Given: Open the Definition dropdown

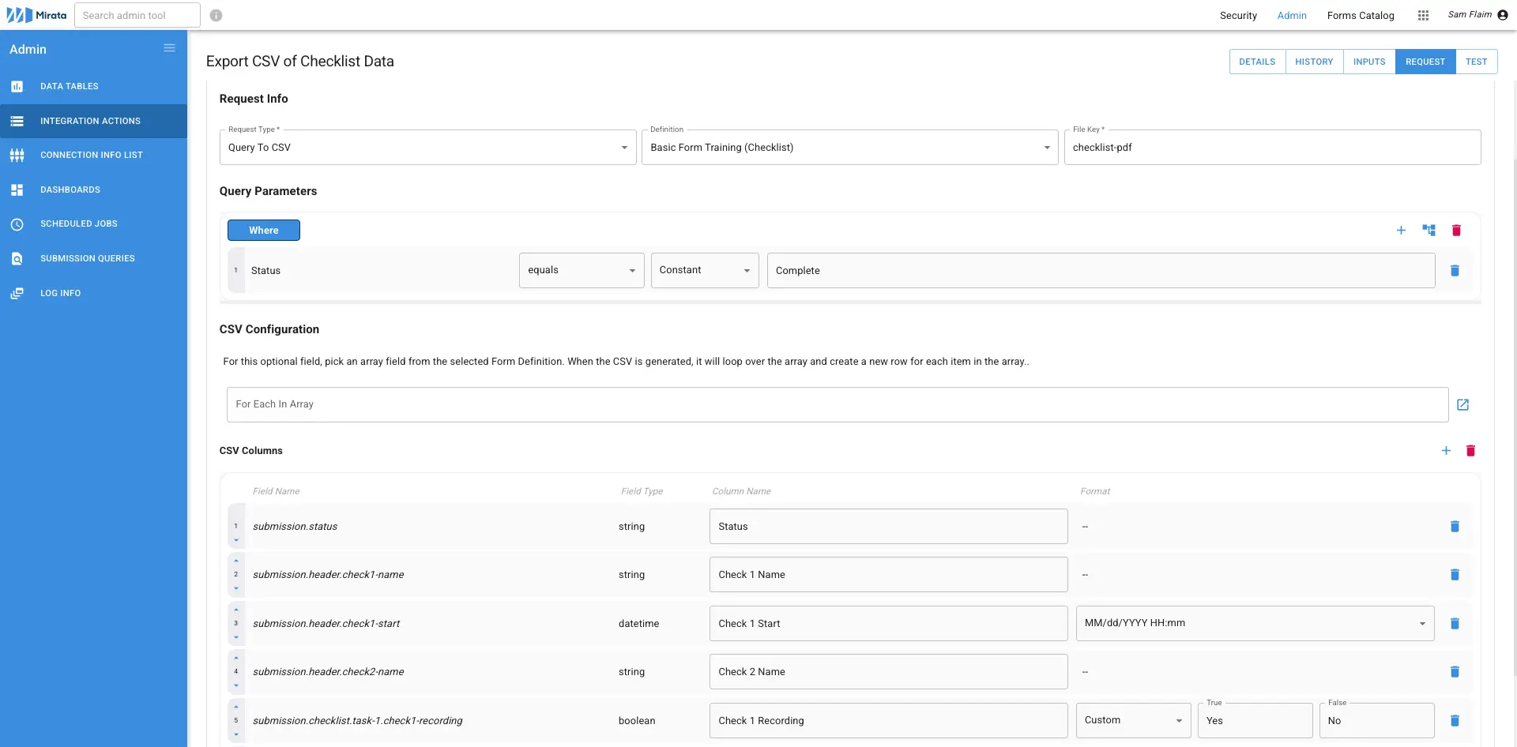Looking at the screenshot, I should 1047,148.
